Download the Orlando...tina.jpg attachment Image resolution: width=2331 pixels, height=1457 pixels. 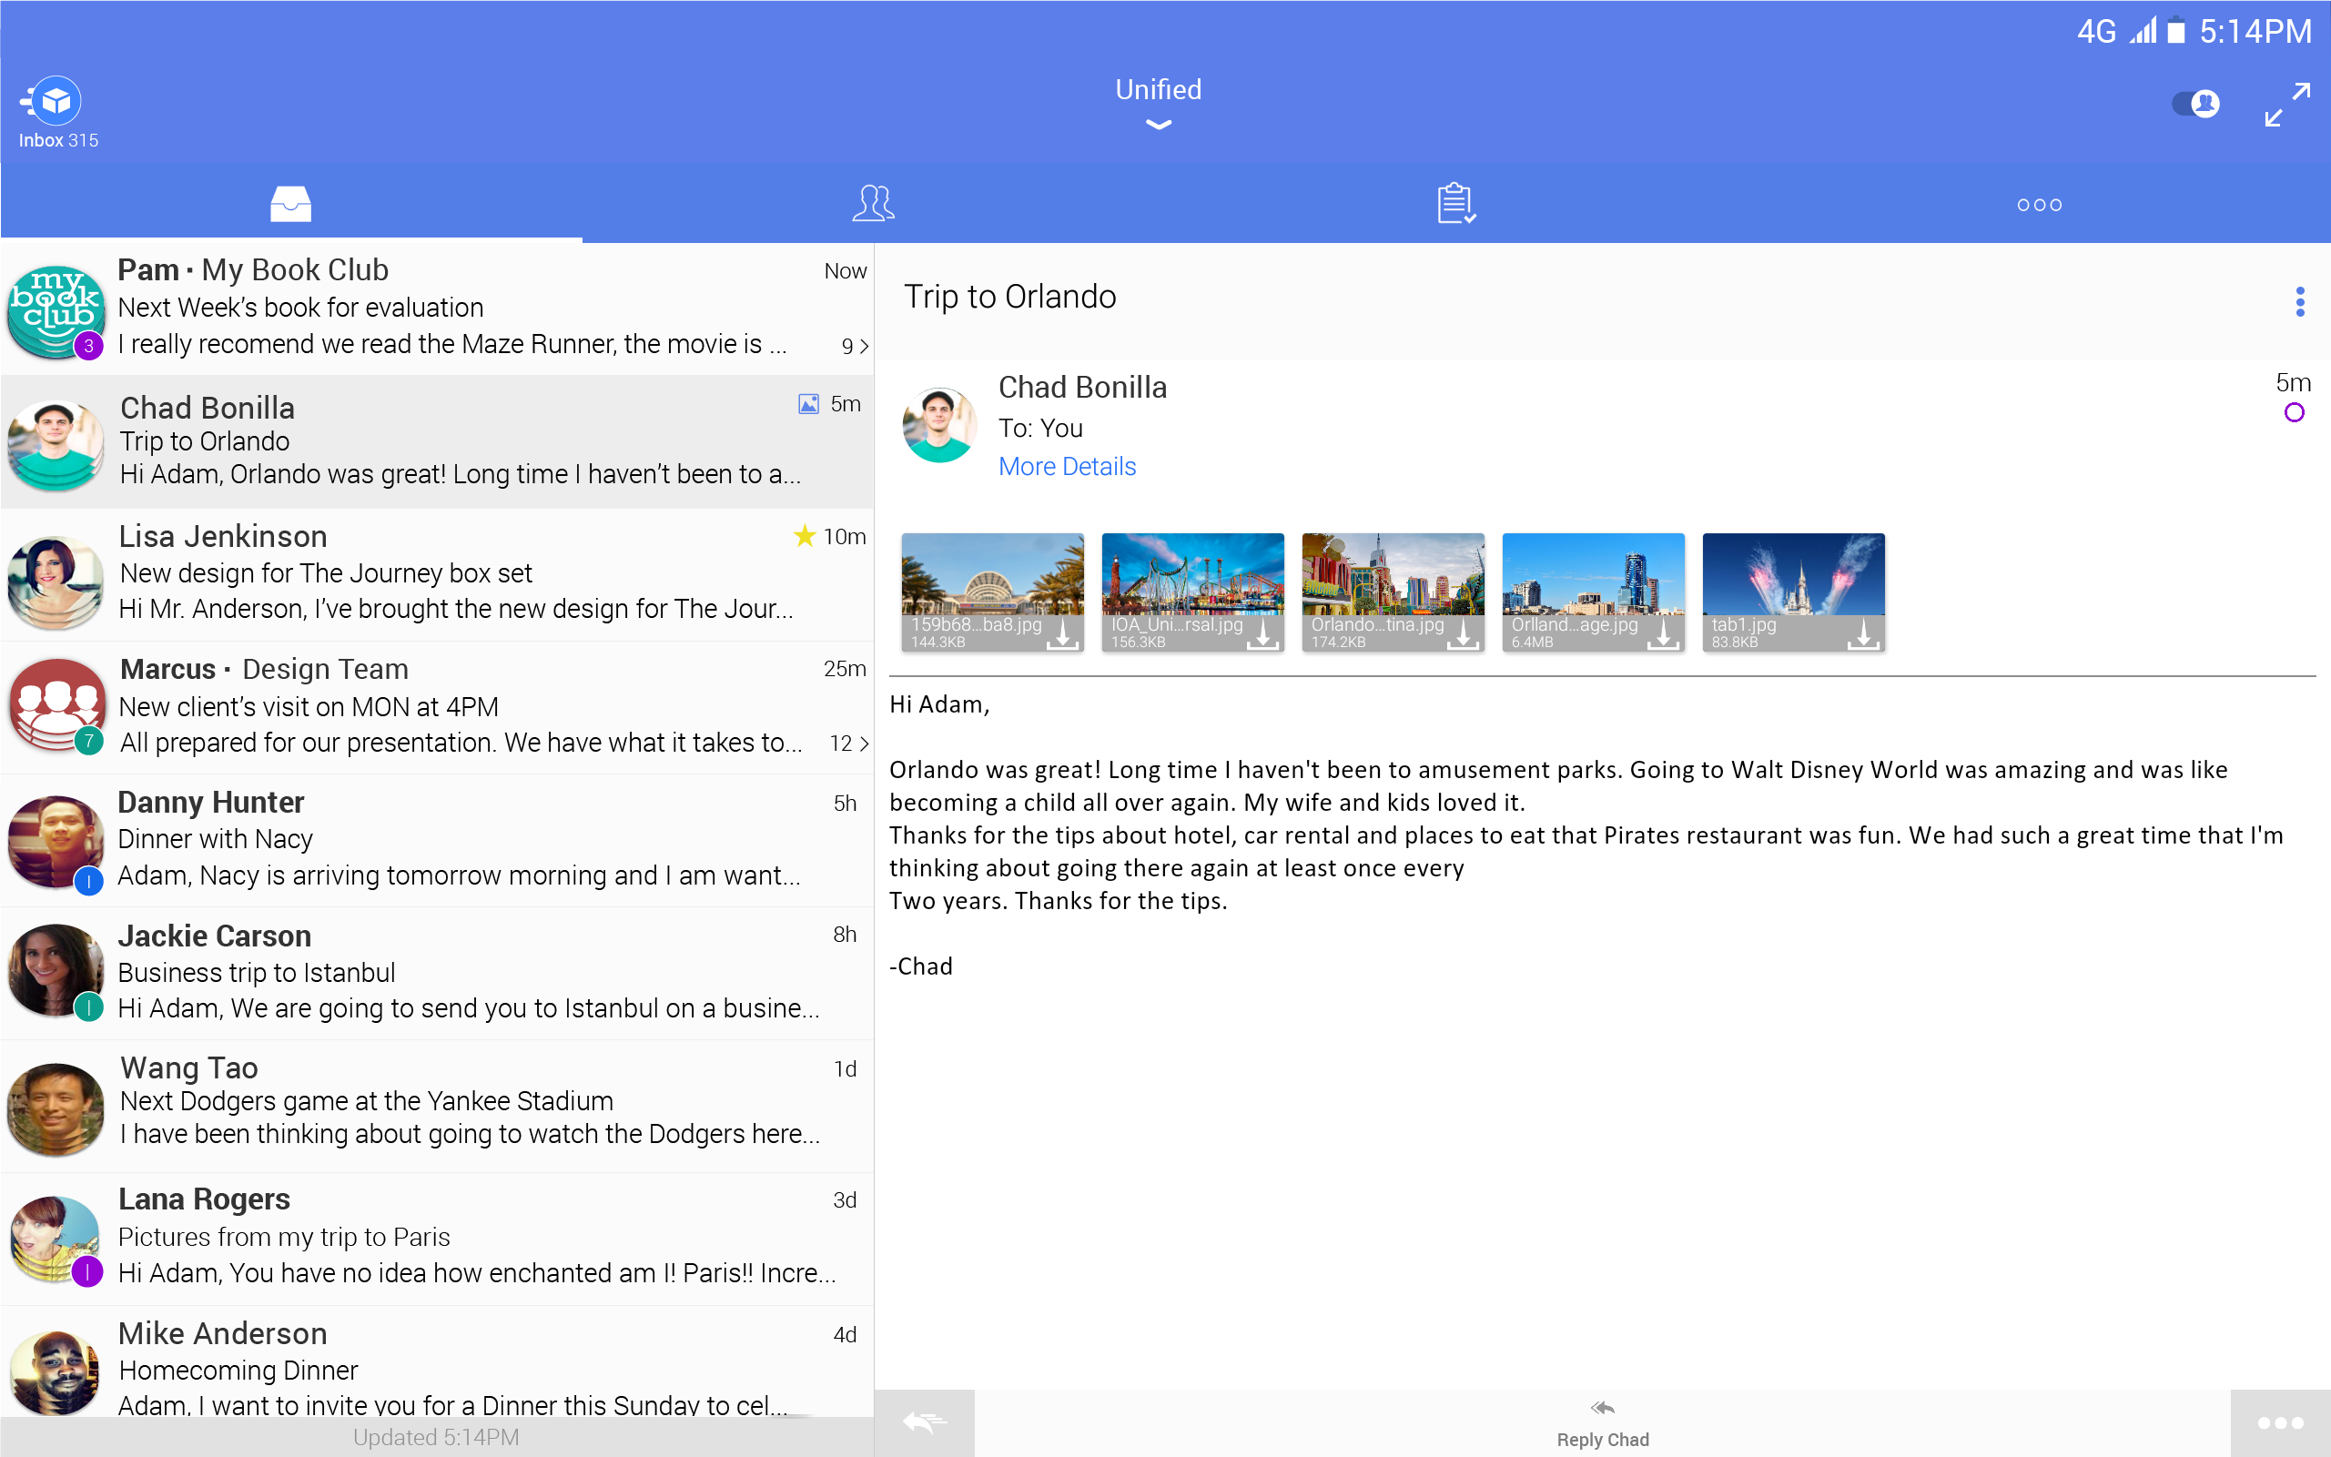point(1465,637)
